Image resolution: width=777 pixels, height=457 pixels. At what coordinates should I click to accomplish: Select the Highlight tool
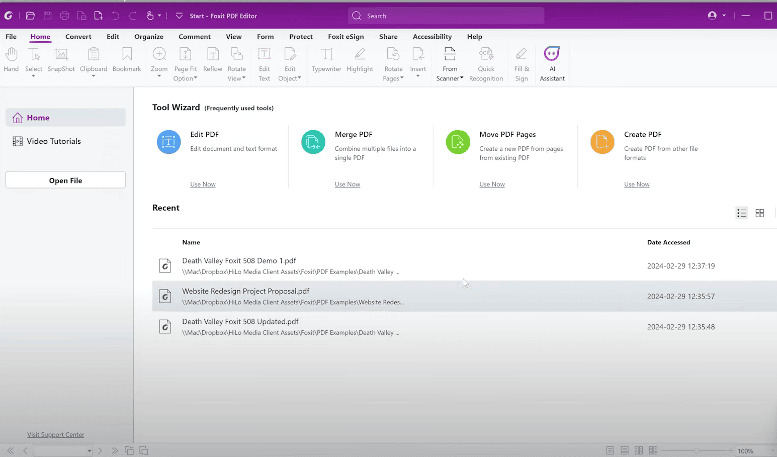[x=360, y=60]
